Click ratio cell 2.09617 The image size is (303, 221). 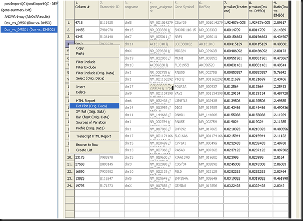click(281, 23)
